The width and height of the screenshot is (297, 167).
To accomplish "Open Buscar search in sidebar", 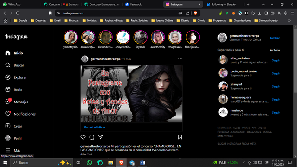I will (14, 65).
